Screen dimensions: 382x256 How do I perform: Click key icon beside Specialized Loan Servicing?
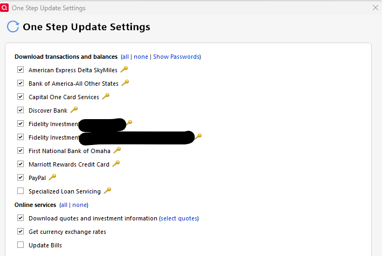107,190
